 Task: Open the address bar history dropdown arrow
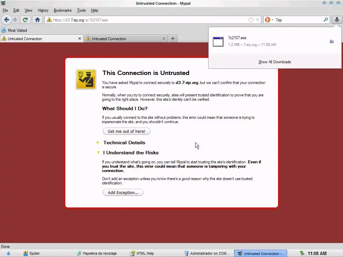click(258, 20)
